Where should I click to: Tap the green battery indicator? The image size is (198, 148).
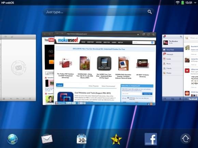[183, 3]
